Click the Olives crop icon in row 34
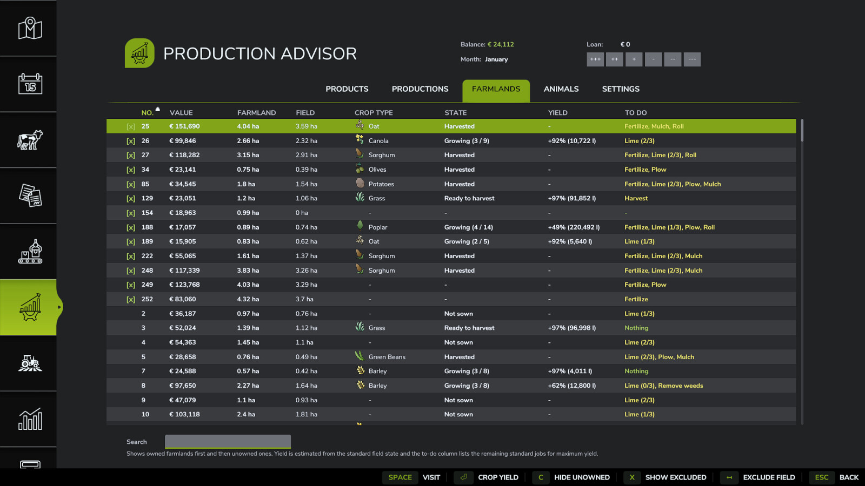The image size is (865, 486). (x=360, y=168)
